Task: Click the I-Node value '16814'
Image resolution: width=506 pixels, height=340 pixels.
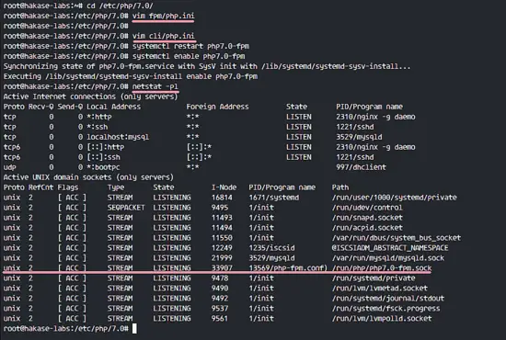Action: pyautogui.click(x=222, y=198)
